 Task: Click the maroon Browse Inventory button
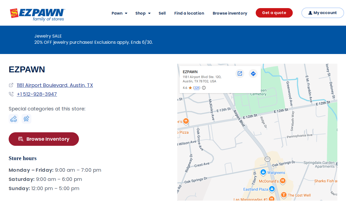(x=44, y=139)
